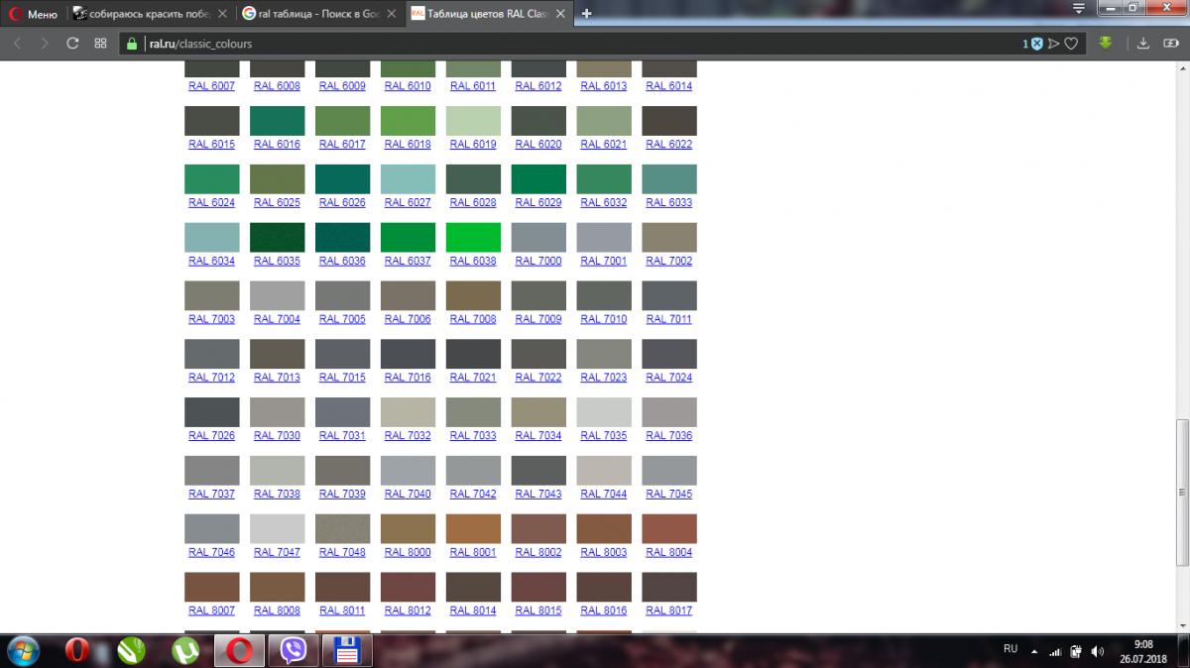
Task: Go back to the previous page
Action: 17,44
